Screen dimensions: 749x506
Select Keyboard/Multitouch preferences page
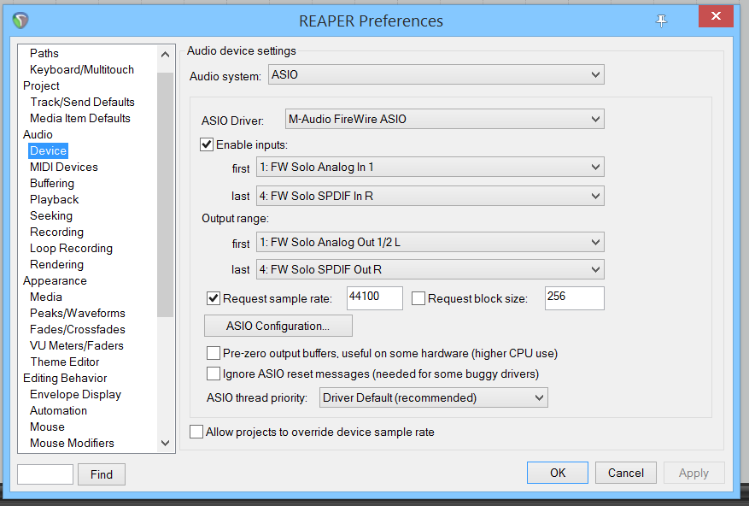point(82,69)
